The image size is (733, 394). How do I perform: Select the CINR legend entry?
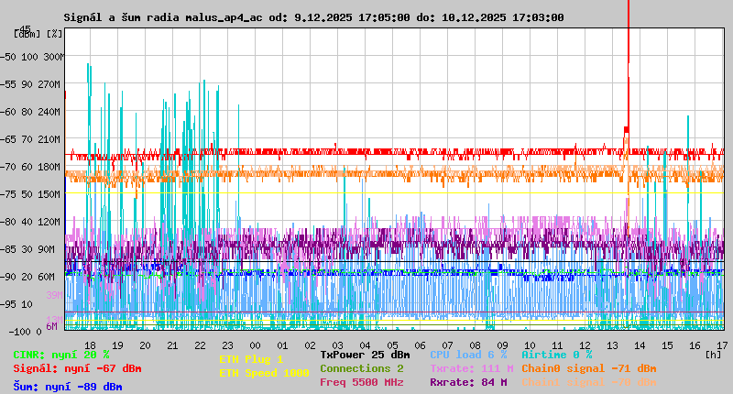click(x=61, y=355)
